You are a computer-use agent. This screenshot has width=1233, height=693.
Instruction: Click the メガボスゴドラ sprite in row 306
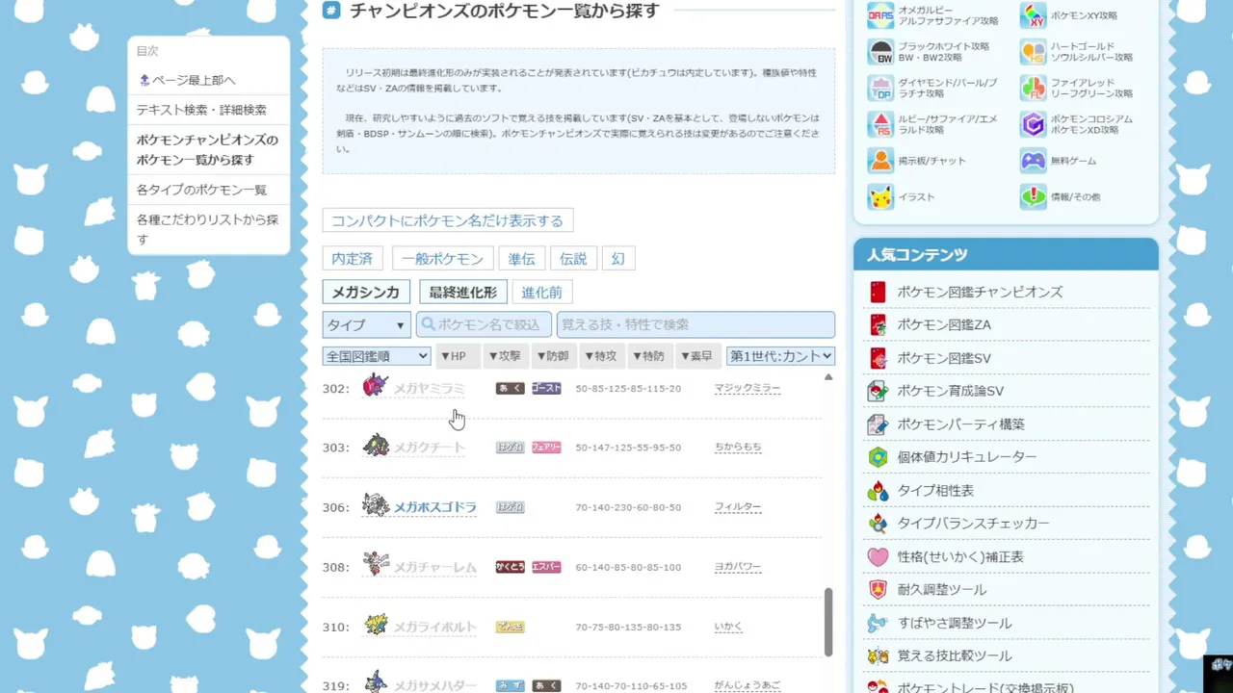pyautogui.click(x=375, y=505)
